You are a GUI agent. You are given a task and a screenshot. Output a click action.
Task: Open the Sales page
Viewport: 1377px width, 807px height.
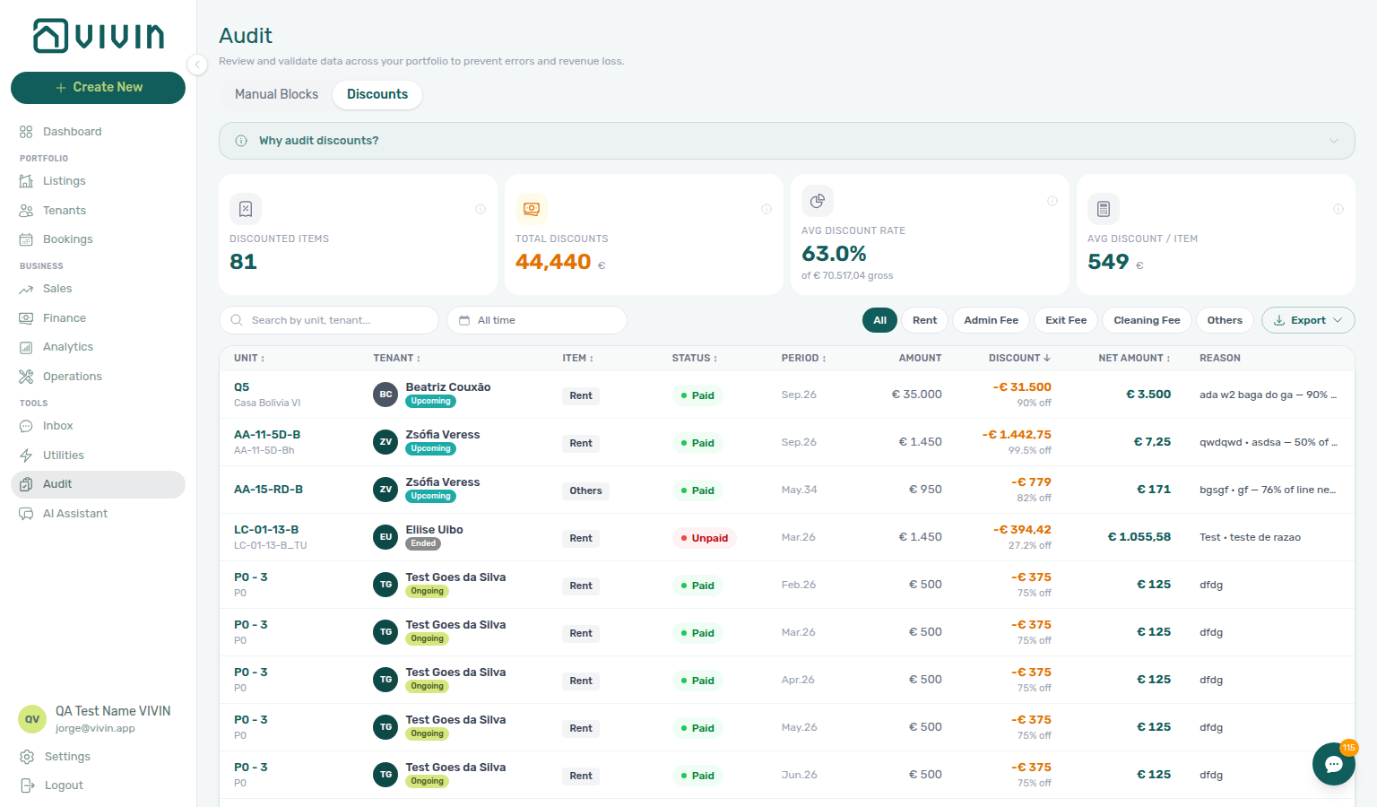click(99, 289)
